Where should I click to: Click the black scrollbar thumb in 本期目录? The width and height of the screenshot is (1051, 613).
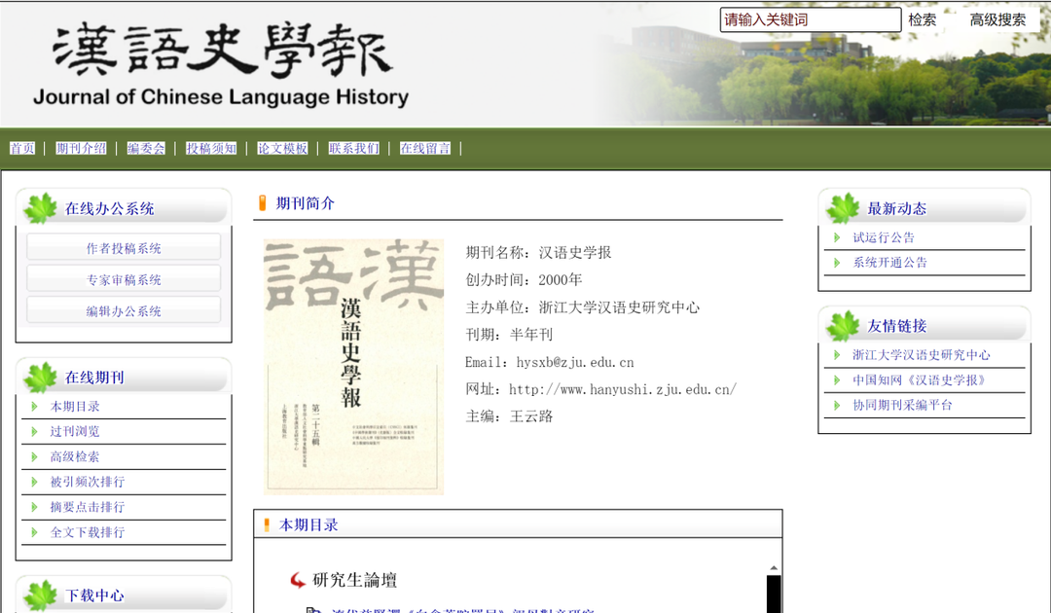[774, 595]
